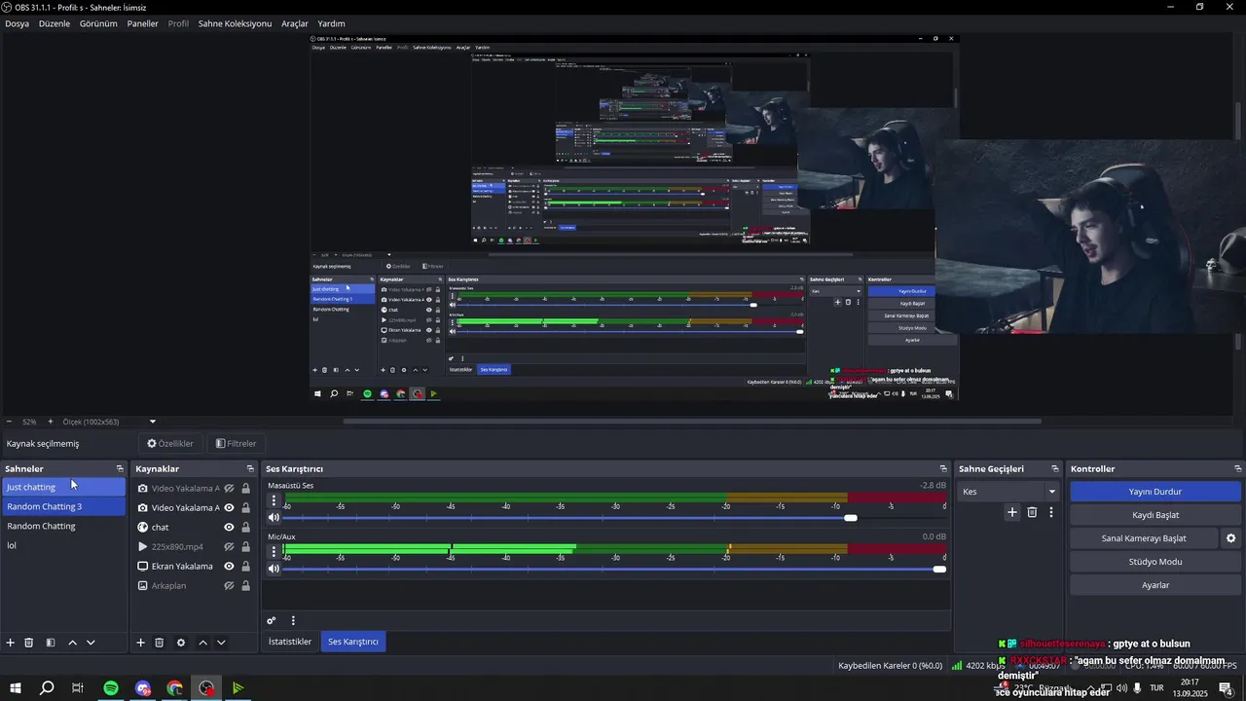
Task: Open Spotify from the taskbar
Action: (x=111, y=688)
